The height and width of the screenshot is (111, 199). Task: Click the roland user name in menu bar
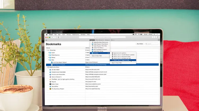pyautogui.click(x=150, y=34)
